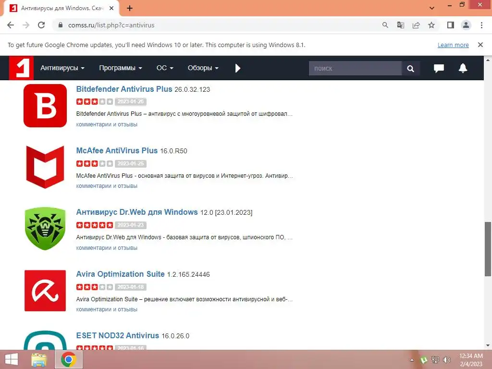This screenshot has width=492, height=369.
Task: Click the address bar zoom magnifier icon
Action: pyautogui.click(x=385, y=25)
